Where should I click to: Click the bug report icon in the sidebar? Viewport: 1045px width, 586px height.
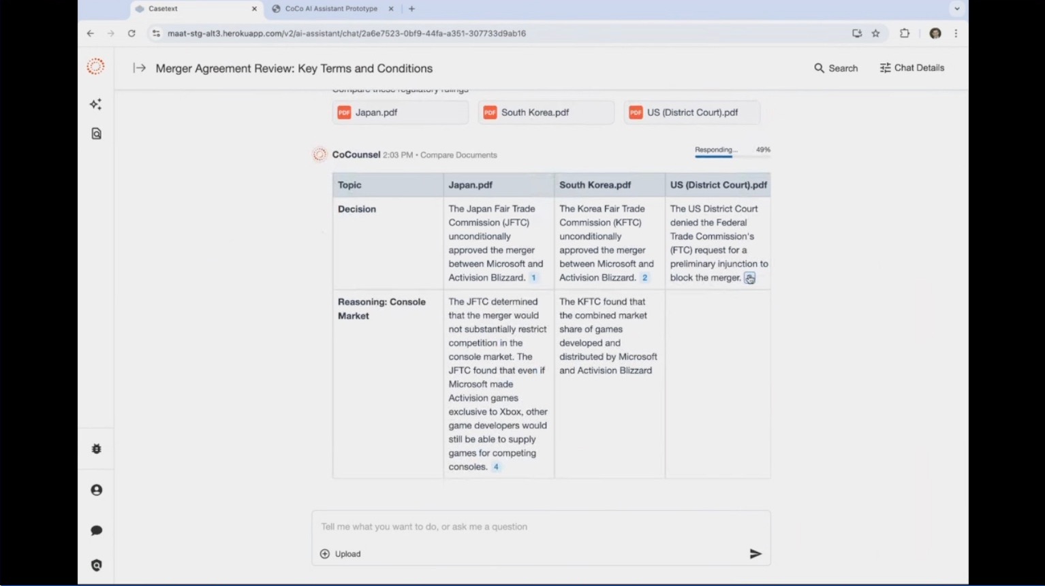(96, 449)
